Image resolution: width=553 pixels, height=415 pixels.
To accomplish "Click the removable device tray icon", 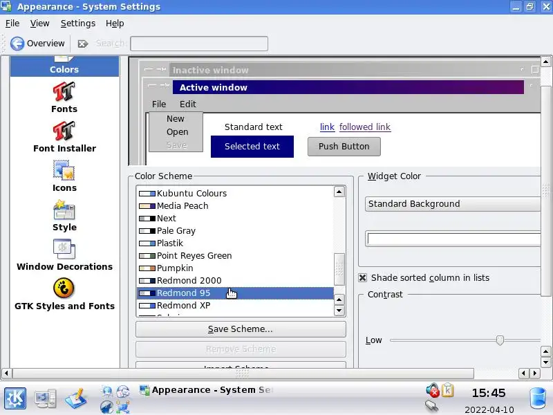I will tap(431, 406).
